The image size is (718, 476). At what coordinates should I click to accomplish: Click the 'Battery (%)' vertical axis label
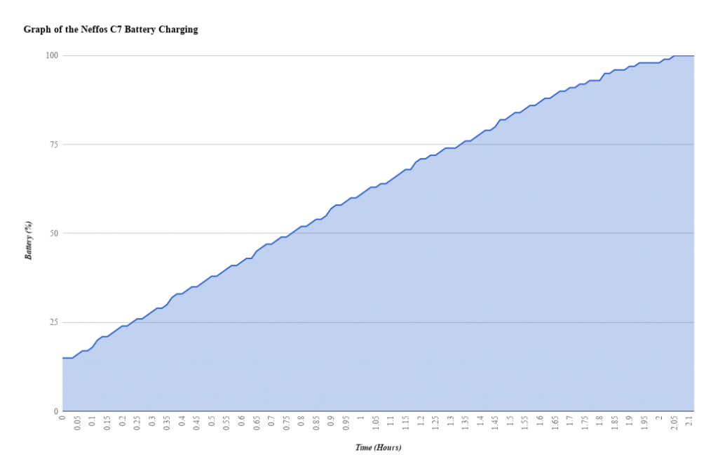[x=28, y=240]
